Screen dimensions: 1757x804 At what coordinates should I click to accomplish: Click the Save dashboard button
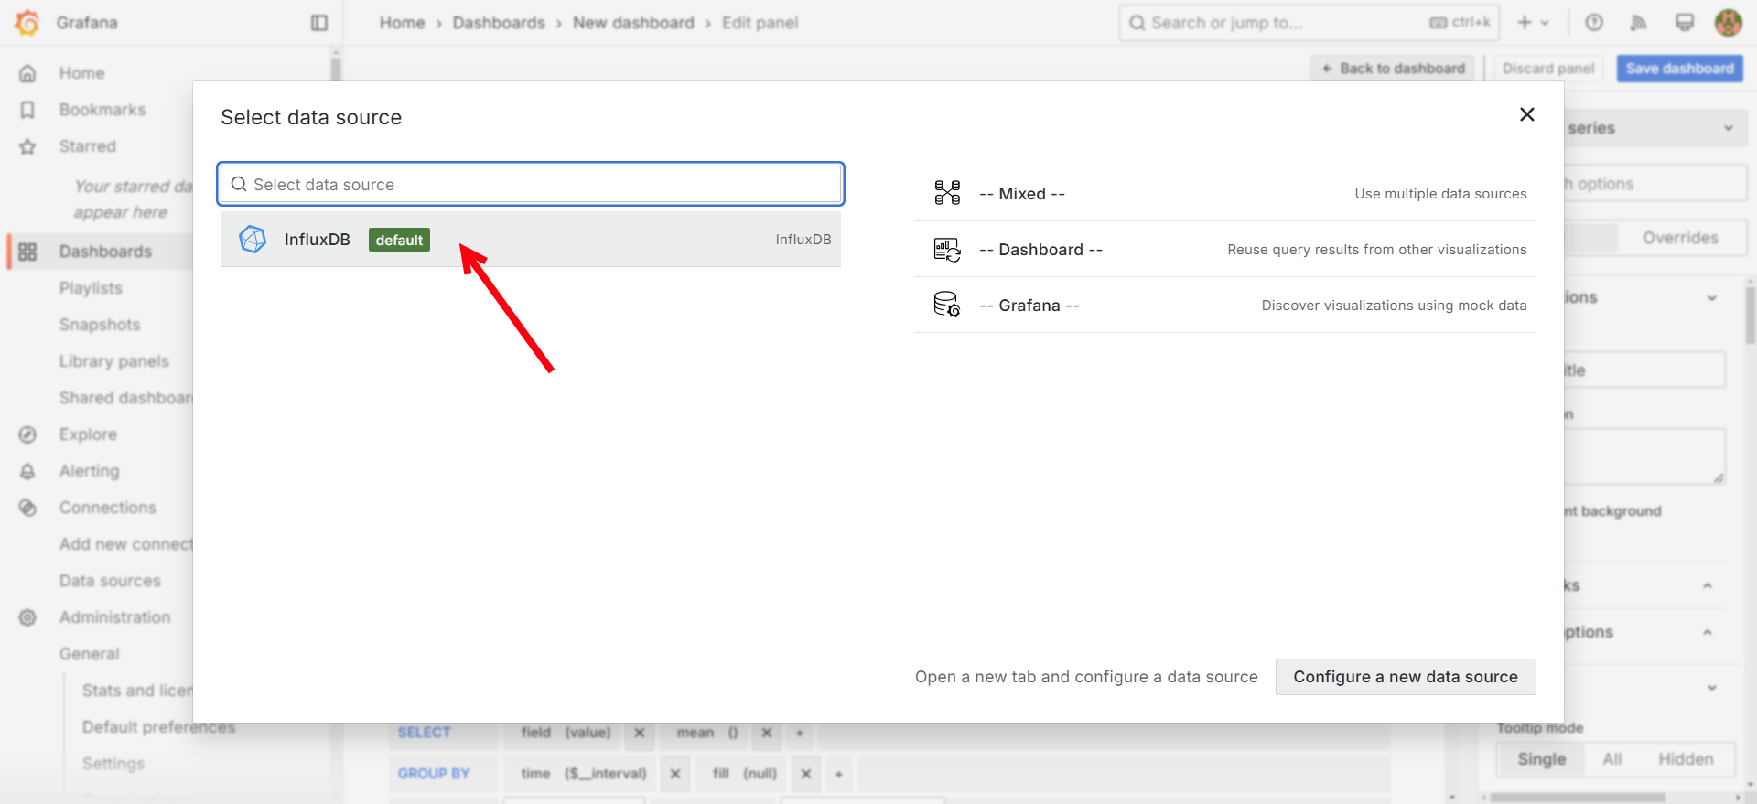click(x=1679, y=69)
